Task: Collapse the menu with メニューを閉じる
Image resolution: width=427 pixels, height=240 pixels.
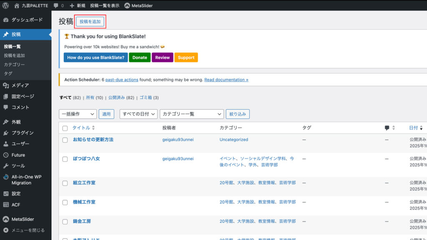Action: (x=28, y=230)
